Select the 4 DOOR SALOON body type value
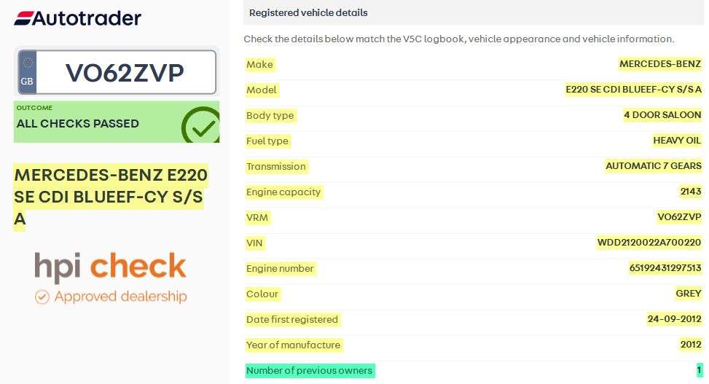709x384 pixels. [662, 115]
